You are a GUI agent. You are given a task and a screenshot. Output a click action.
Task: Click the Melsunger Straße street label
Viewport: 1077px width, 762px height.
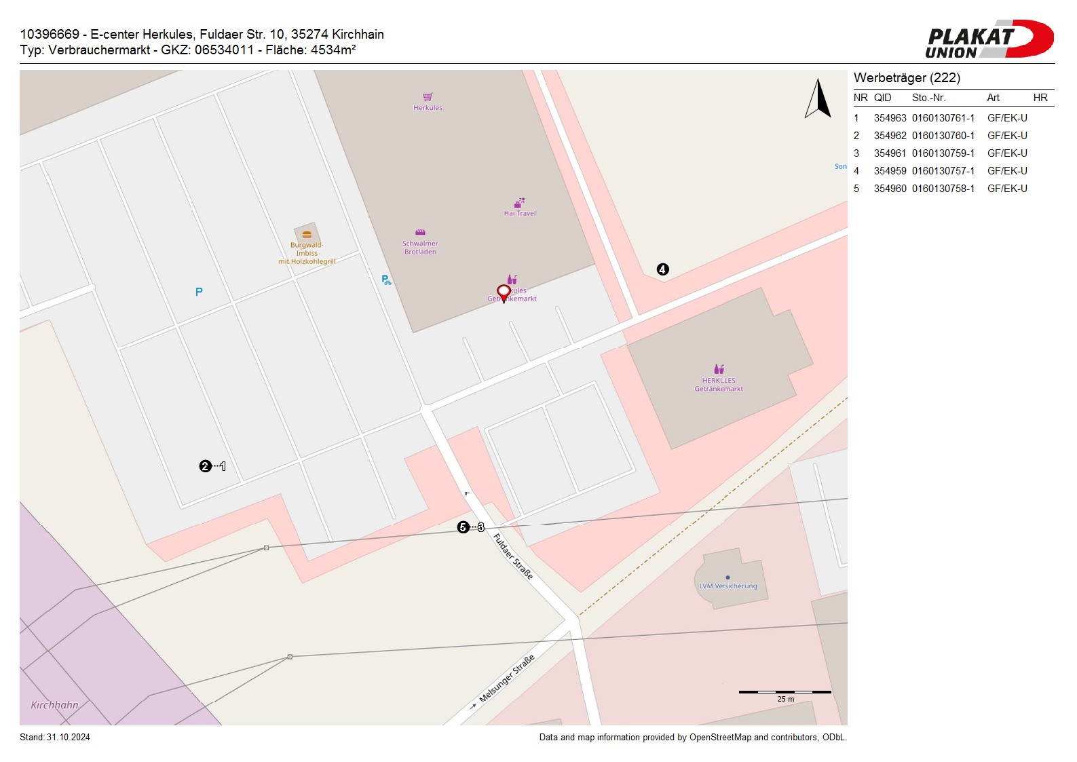pyautogui.click(x=508, y=679)
